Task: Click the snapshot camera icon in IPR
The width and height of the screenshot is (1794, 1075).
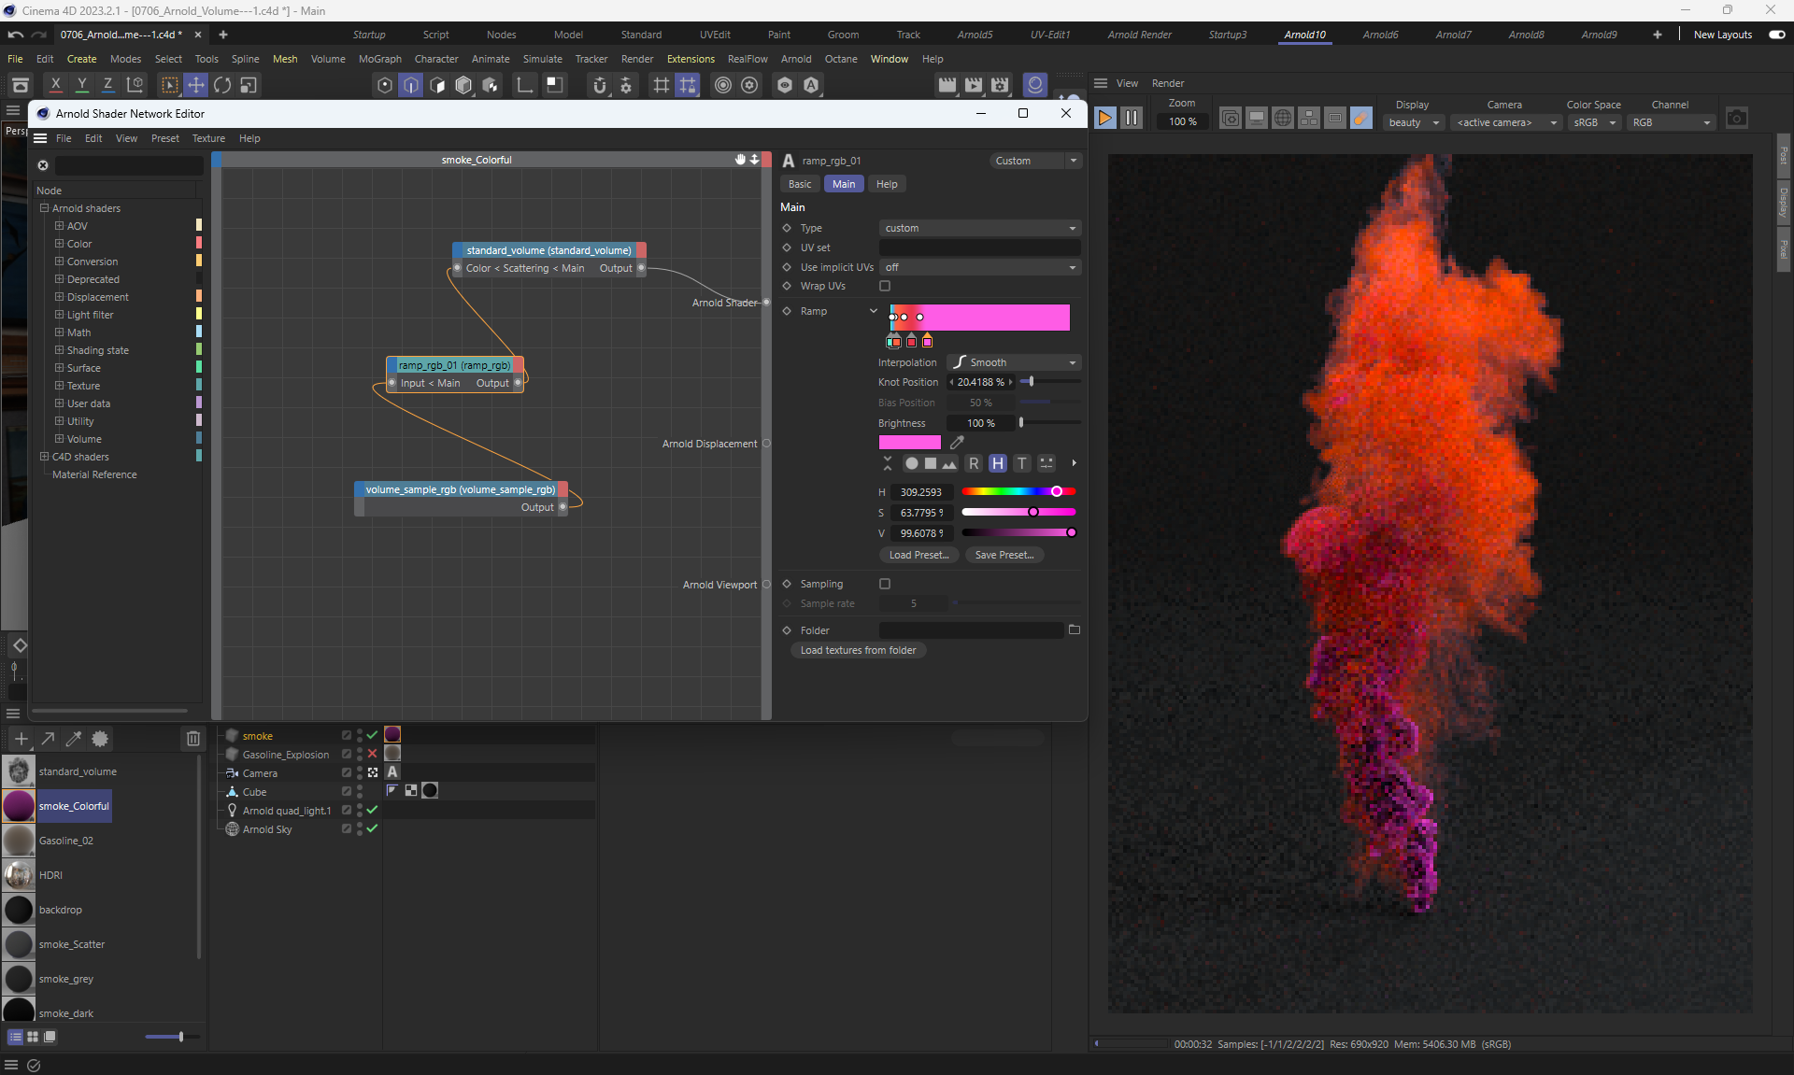Action: [x=1736, y=119]
